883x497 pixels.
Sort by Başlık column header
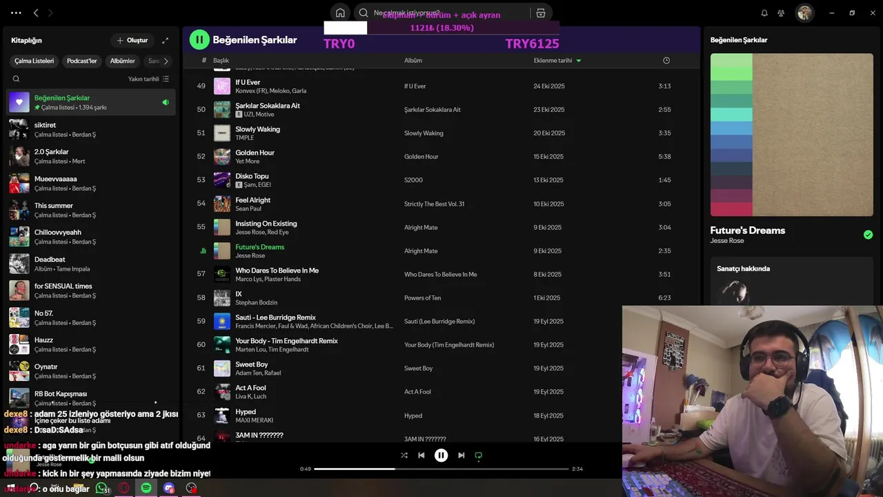[x=221, y=60]
